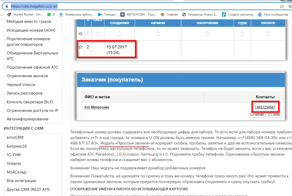Click sort arrows under начала column
292x196 pixels.
pos(158,34)
